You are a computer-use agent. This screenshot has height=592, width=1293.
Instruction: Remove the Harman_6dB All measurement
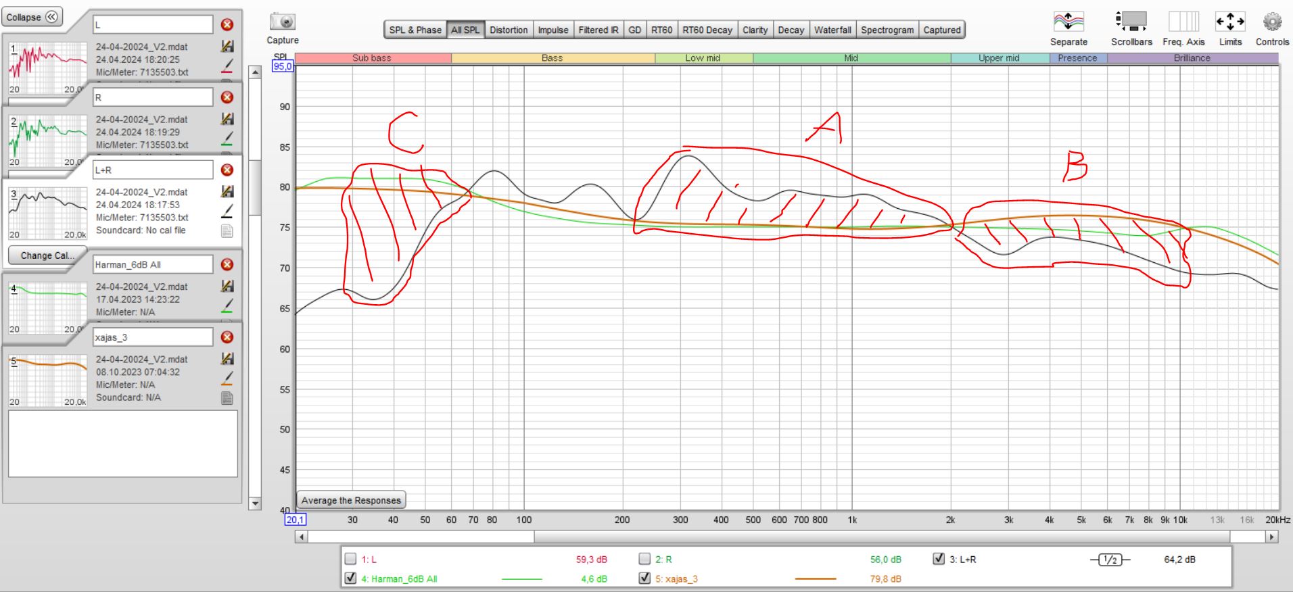point(227,264)
